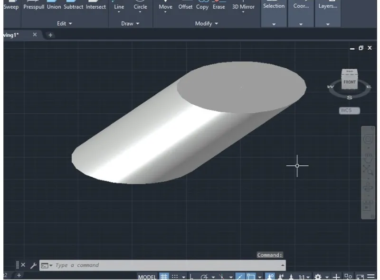Toggle snap mode in status bar

pos(175,277)
